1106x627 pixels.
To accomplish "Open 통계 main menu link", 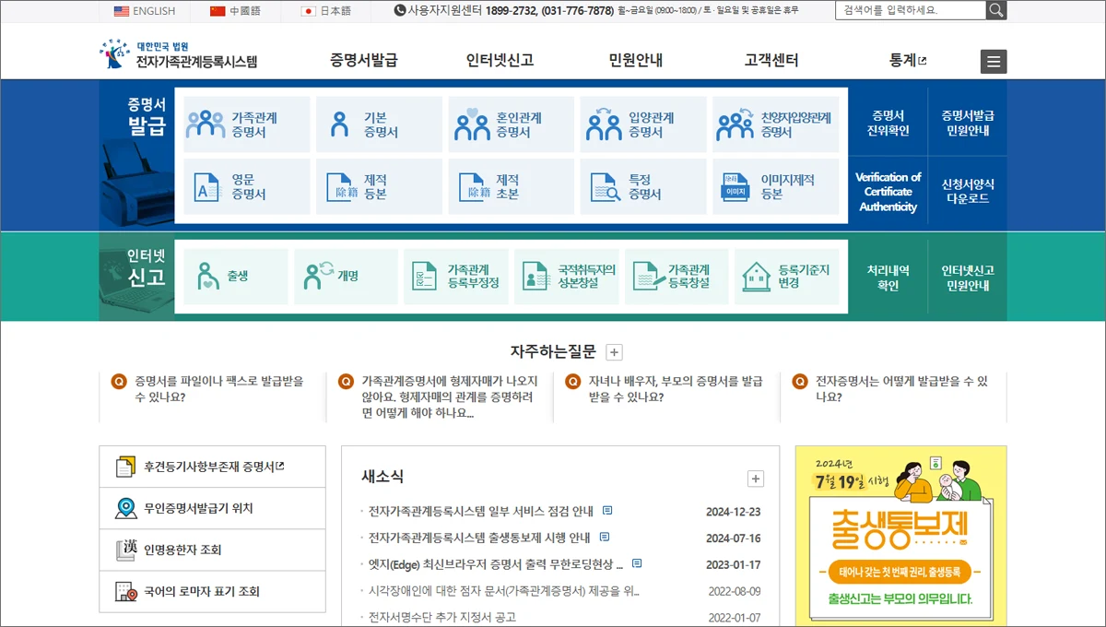I will pos(908,61).
